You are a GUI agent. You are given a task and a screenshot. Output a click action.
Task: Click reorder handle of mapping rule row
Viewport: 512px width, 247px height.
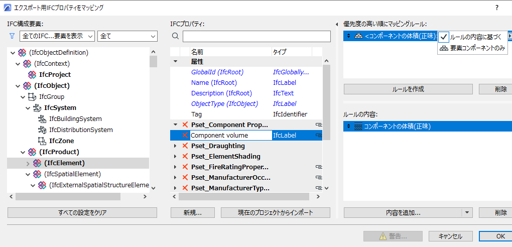(348, 36)
